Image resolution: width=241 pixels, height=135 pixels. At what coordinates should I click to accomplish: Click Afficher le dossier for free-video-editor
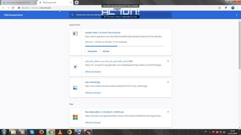pyautogui.click(x=93, y=123)
